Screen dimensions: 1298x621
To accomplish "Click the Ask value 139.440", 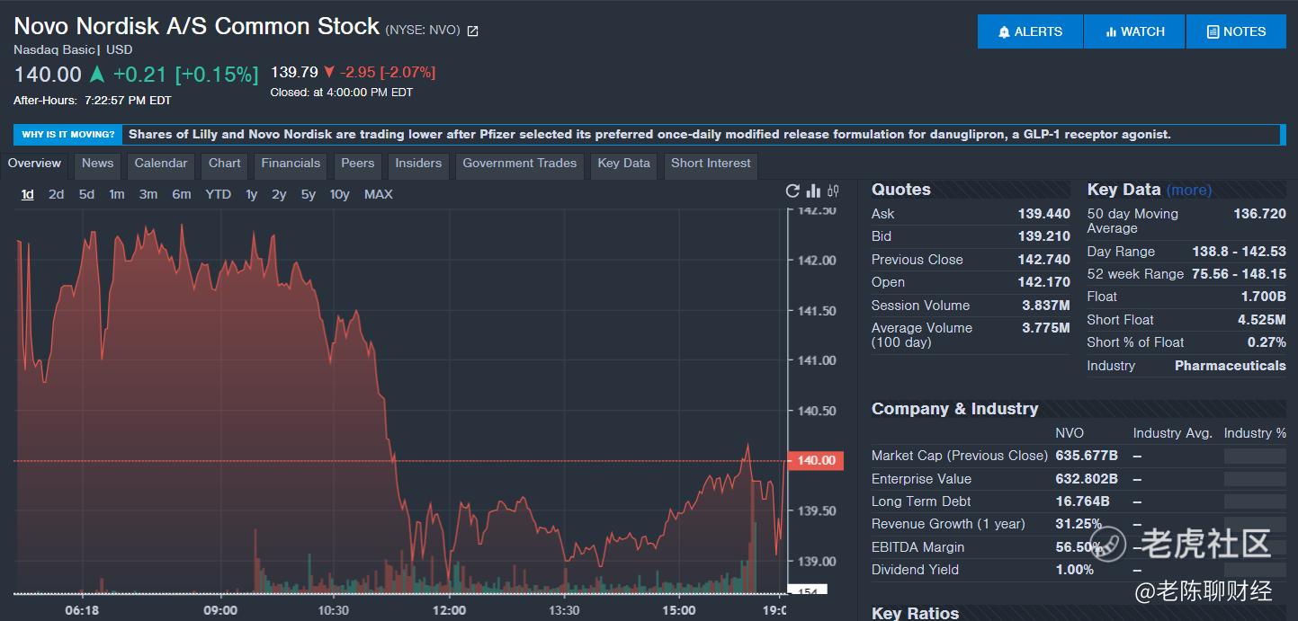I will [1043, 214].
